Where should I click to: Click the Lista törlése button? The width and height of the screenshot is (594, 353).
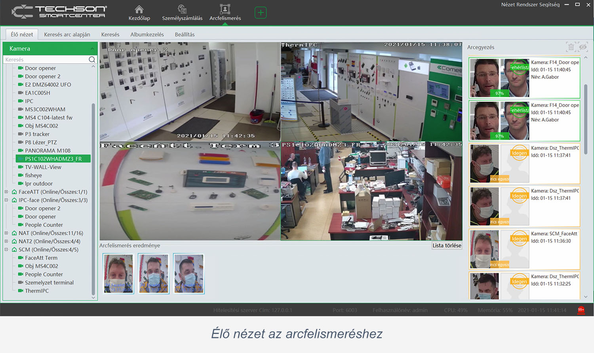(447, 245)
